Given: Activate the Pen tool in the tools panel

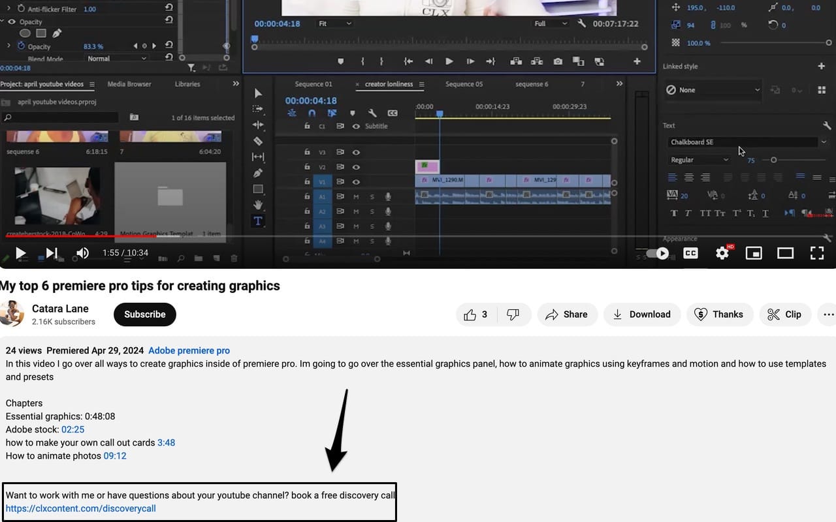Looking at the screenshot, I should (x=258, y=173).
